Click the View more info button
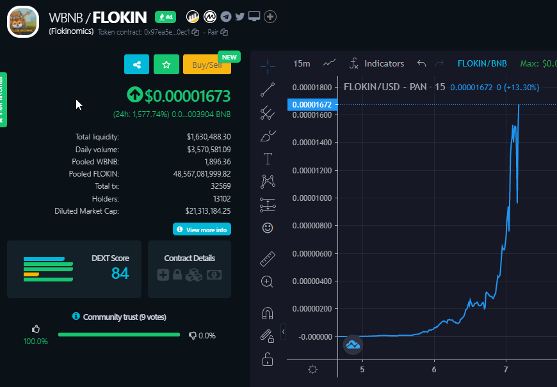 (202, 230)
